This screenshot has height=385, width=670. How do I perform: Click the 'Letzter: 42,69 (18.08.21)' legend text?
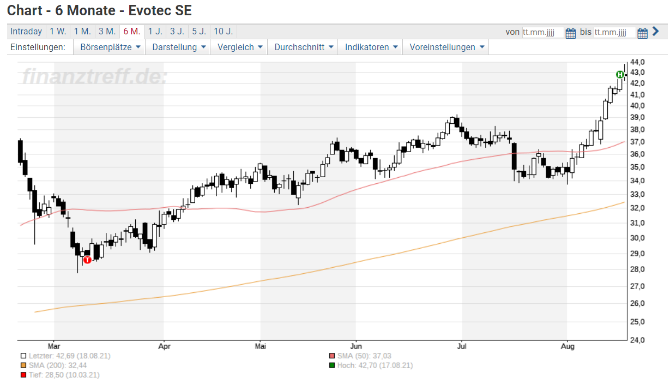click(x=69, y=356)
